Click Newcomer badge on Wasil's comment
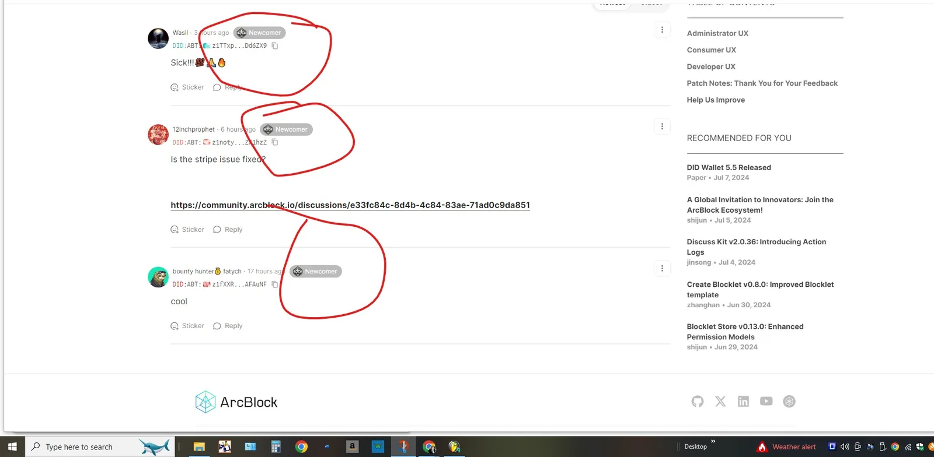 260,33
